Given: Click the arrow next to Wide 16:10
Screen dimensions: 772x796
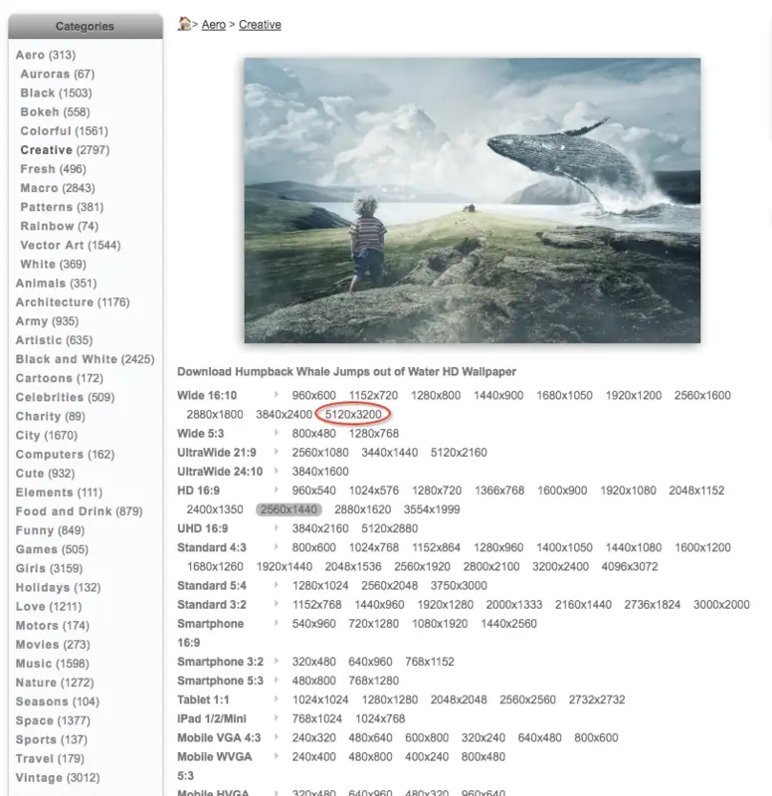Looking at the screenshot, I should (277, 394).
